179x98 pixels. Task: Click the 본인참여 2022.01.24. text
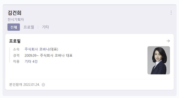pos(24,85)
